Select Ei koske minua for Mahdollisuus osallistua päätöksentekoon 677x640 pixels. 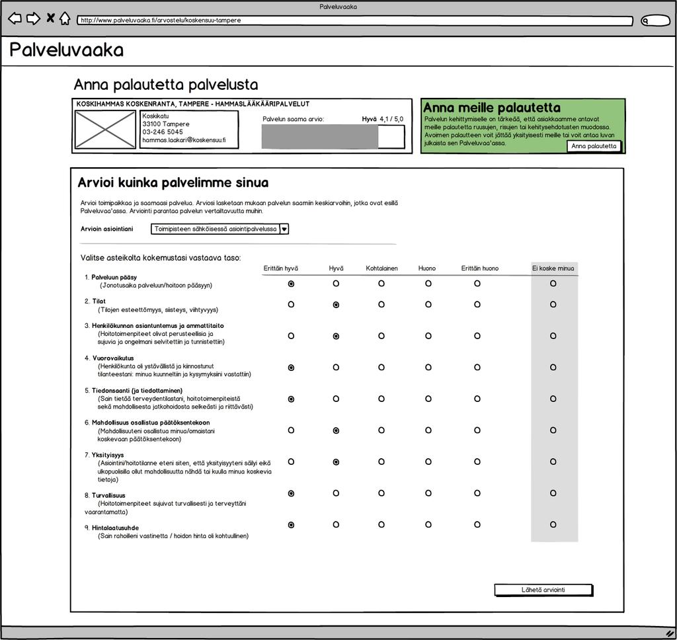553,430
